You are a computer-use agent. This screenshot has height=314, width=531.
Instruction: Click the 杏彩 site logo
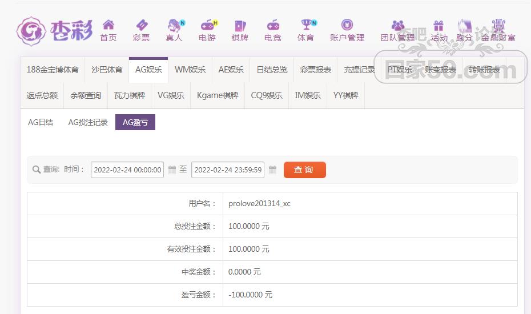tap(54, 31)
